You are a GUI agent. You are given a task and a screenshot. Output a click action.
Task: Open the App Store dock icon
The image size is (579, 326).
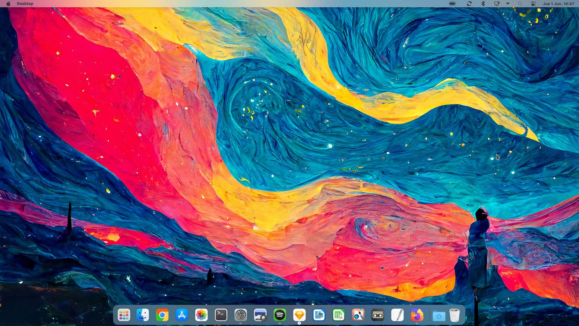[x=182, y=315]
